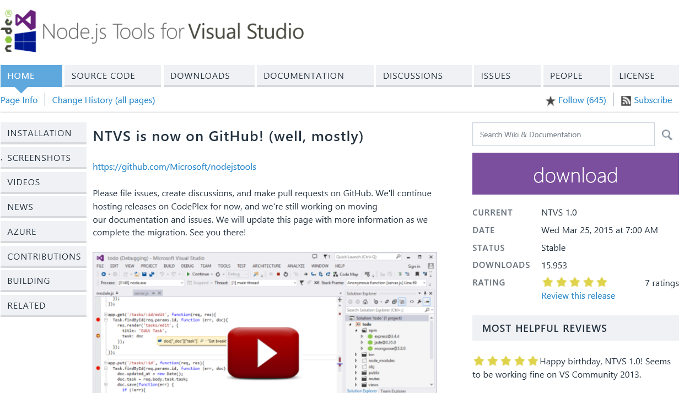Play the embedded video with the red play button

click(263, 353)
